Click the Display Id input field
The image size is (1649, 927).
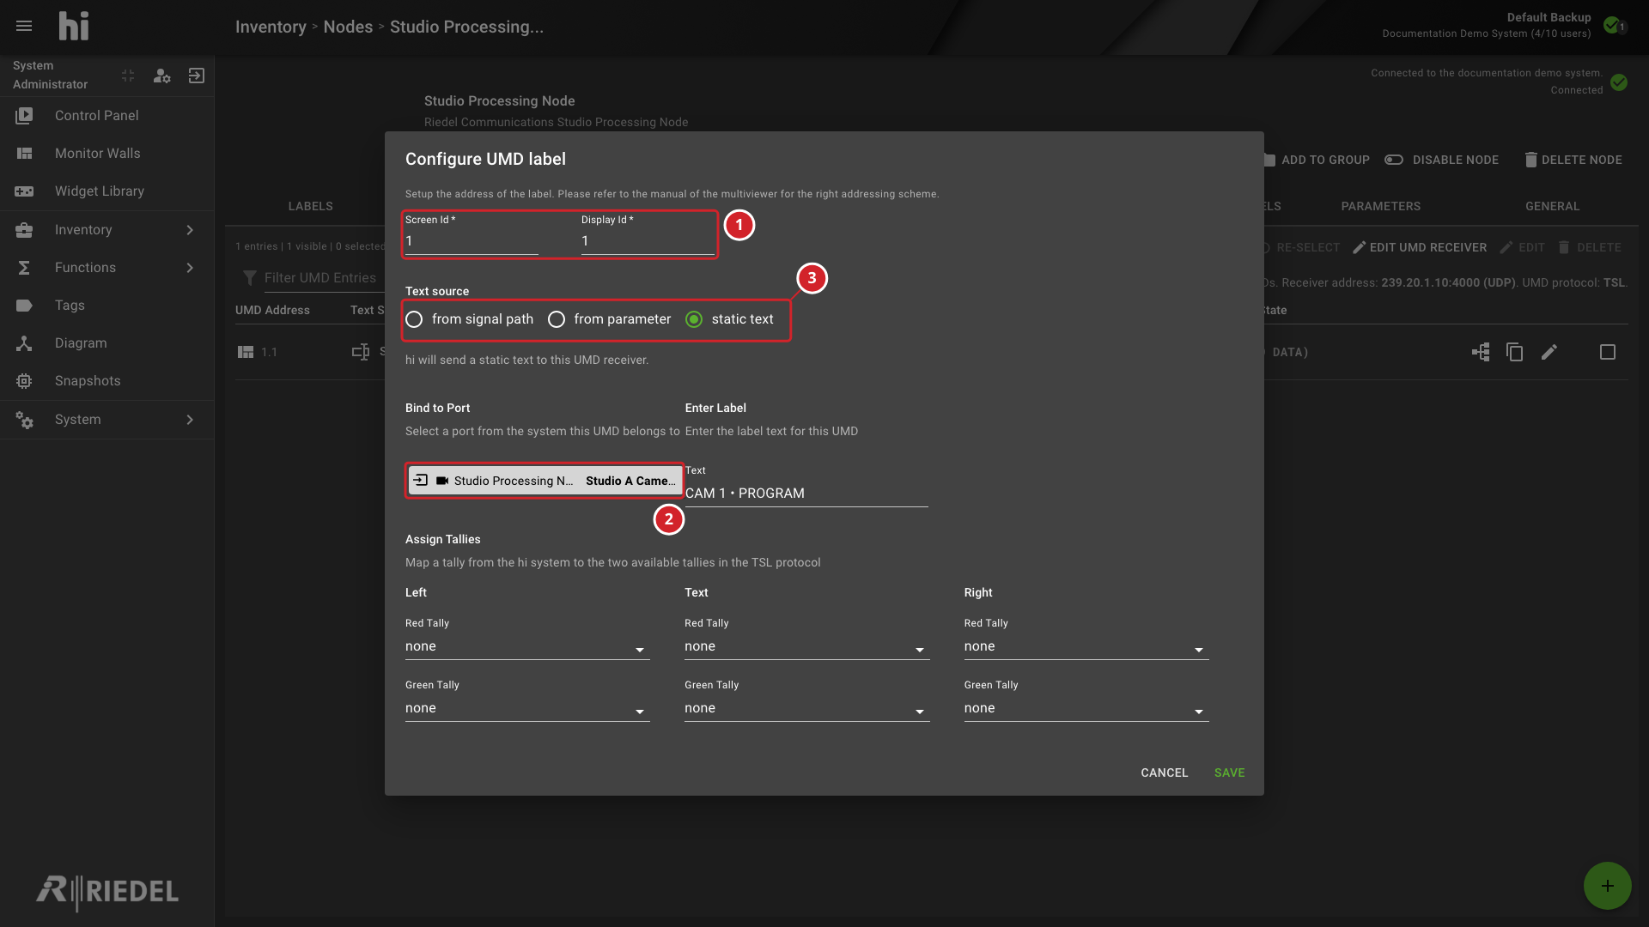(648, 241)
